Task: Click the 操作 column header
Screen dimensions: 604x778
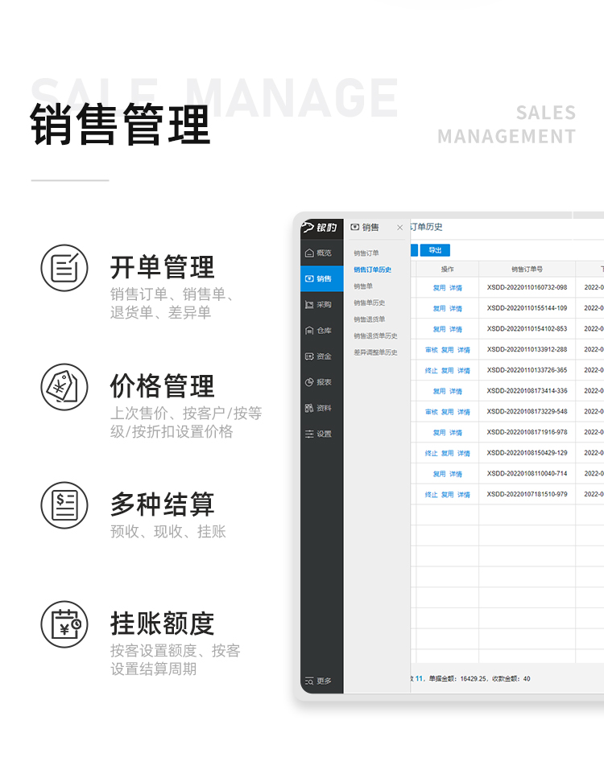Action: 448,269
